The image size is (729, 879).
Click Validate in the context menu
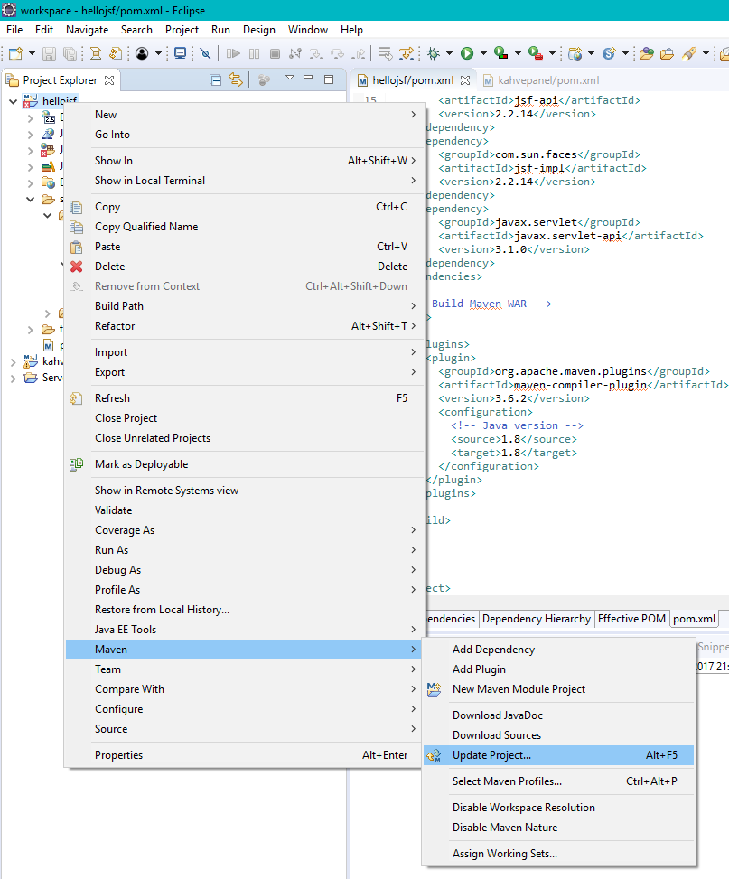point(243,510)
